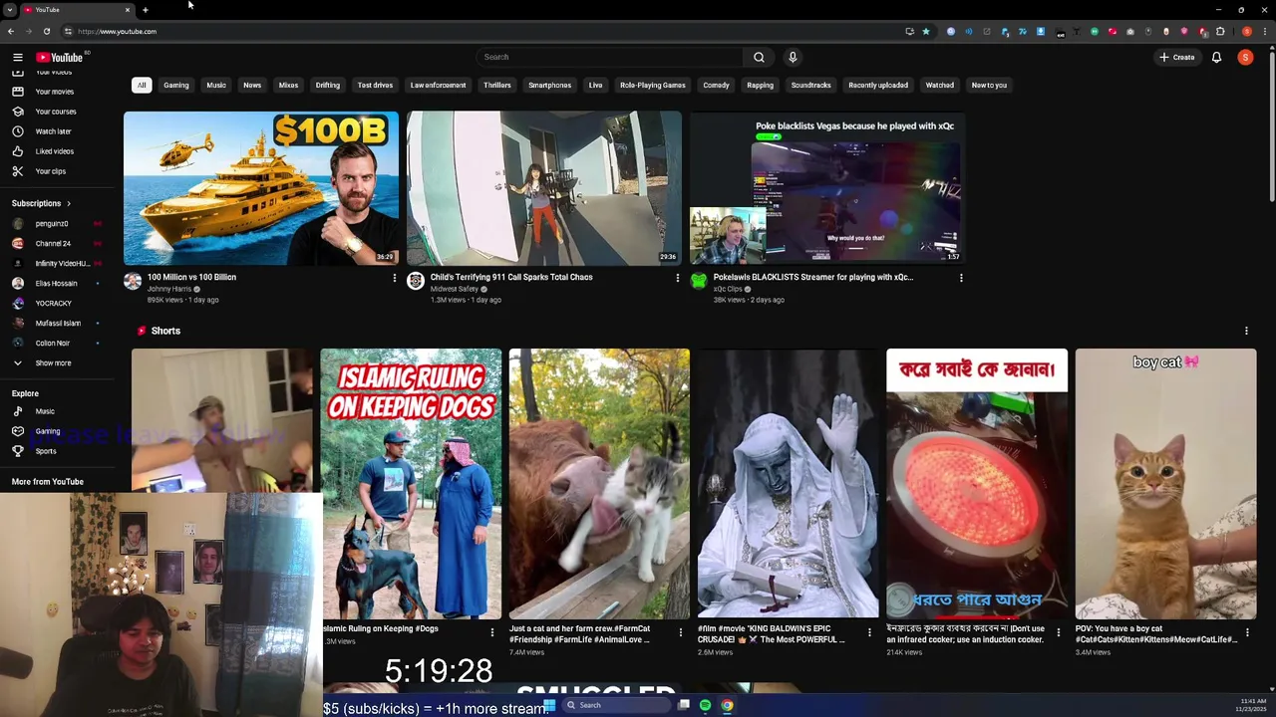Select the All filter chip

coord(142,86)
